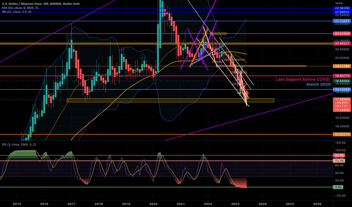Click the RSI 72.26 level label
The image size is (352, 207).
point(339,161)
